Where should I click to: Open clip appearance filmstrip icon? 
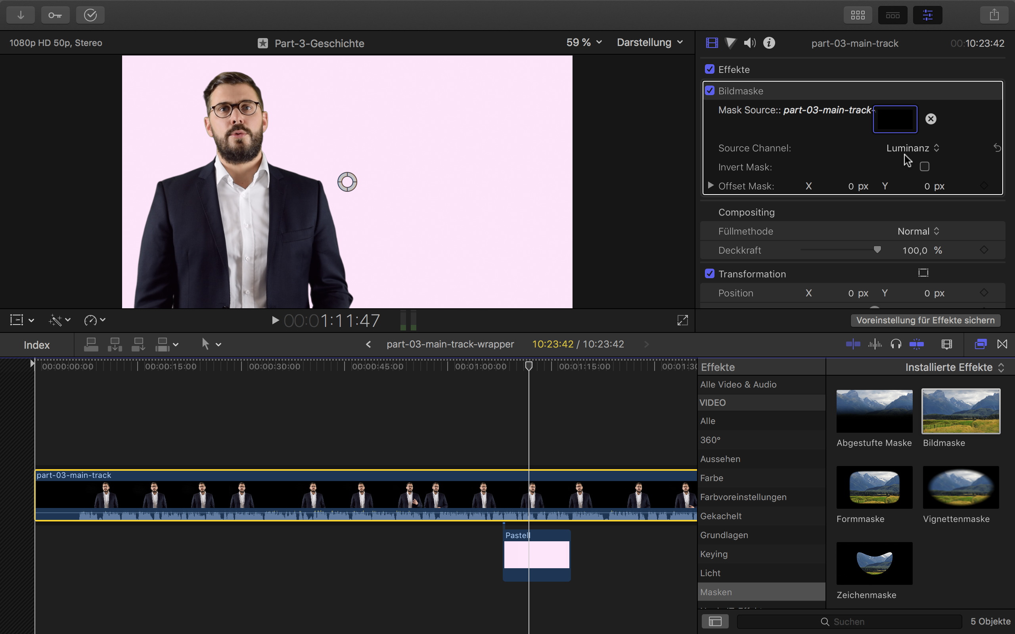(x=947, y=344)
